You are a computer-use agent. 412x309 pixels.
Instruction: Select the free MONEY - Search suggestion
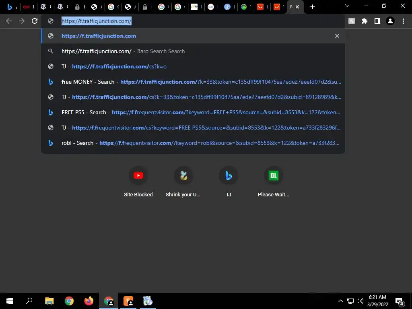coord(193,82)
